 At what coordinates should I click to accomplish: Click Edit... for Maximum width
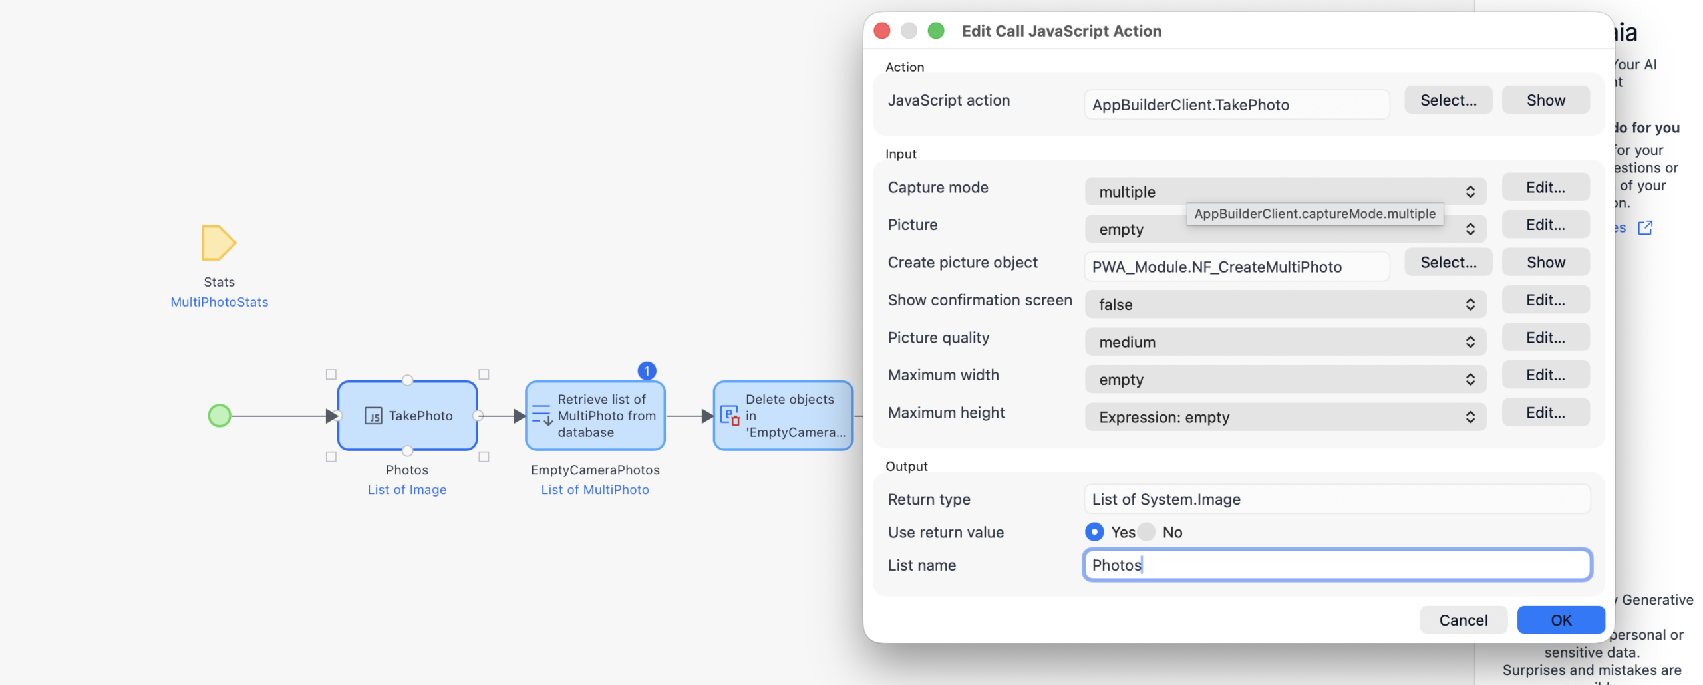click(x=1546, y=375)
